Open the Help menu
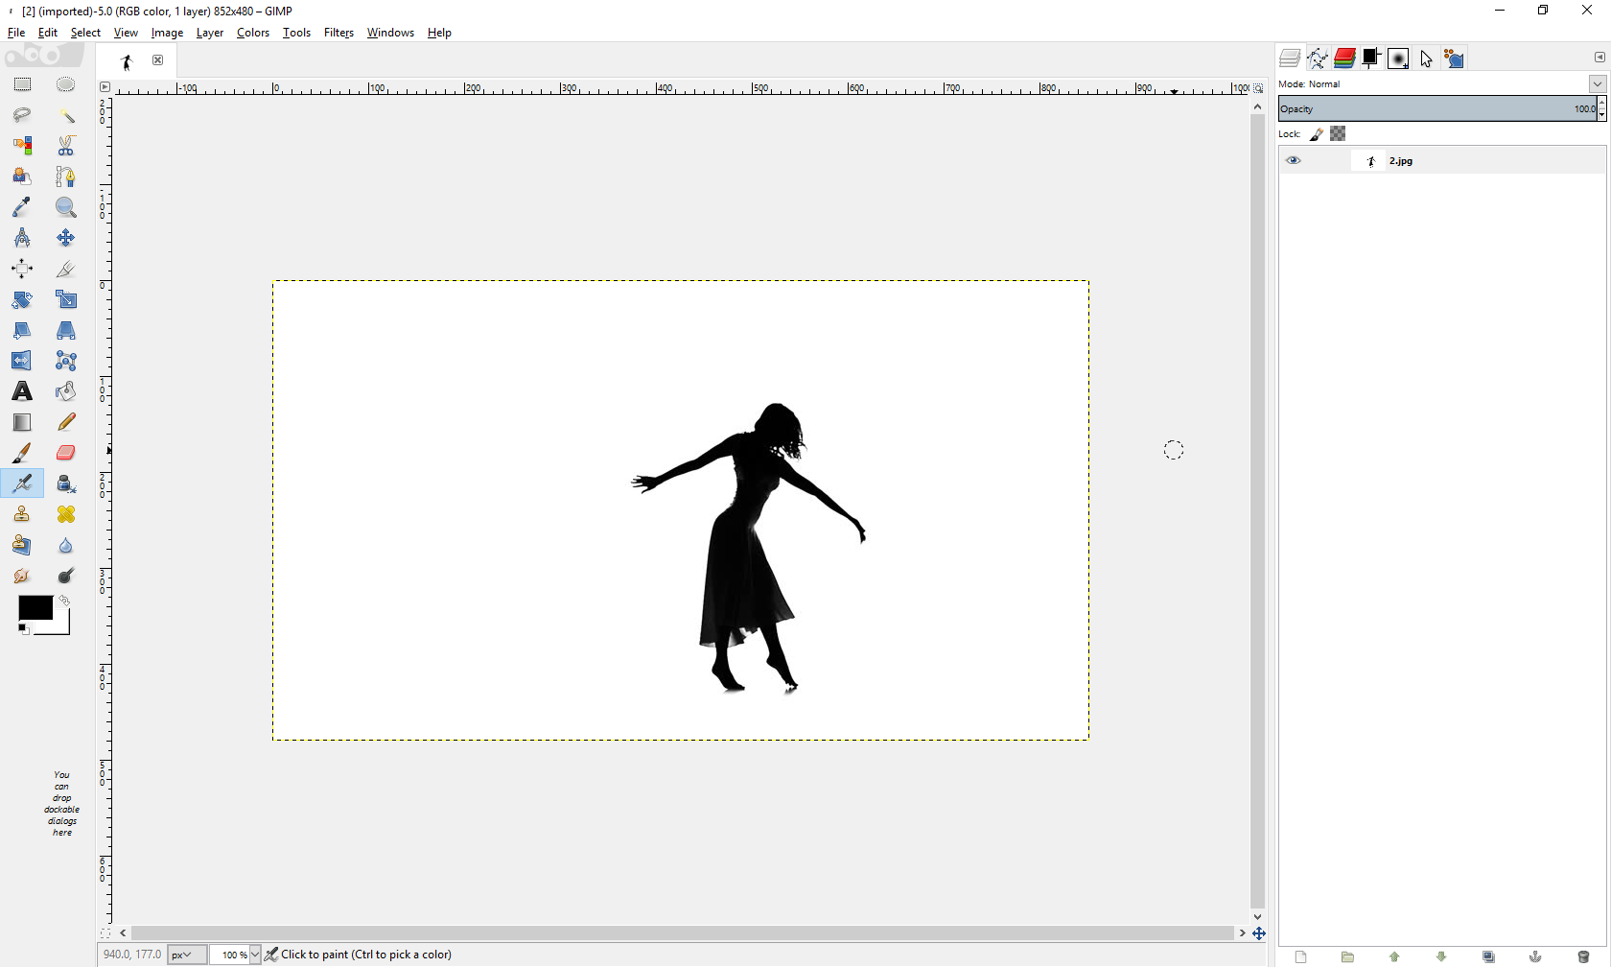1611x967 pixels. click(439, 33)
